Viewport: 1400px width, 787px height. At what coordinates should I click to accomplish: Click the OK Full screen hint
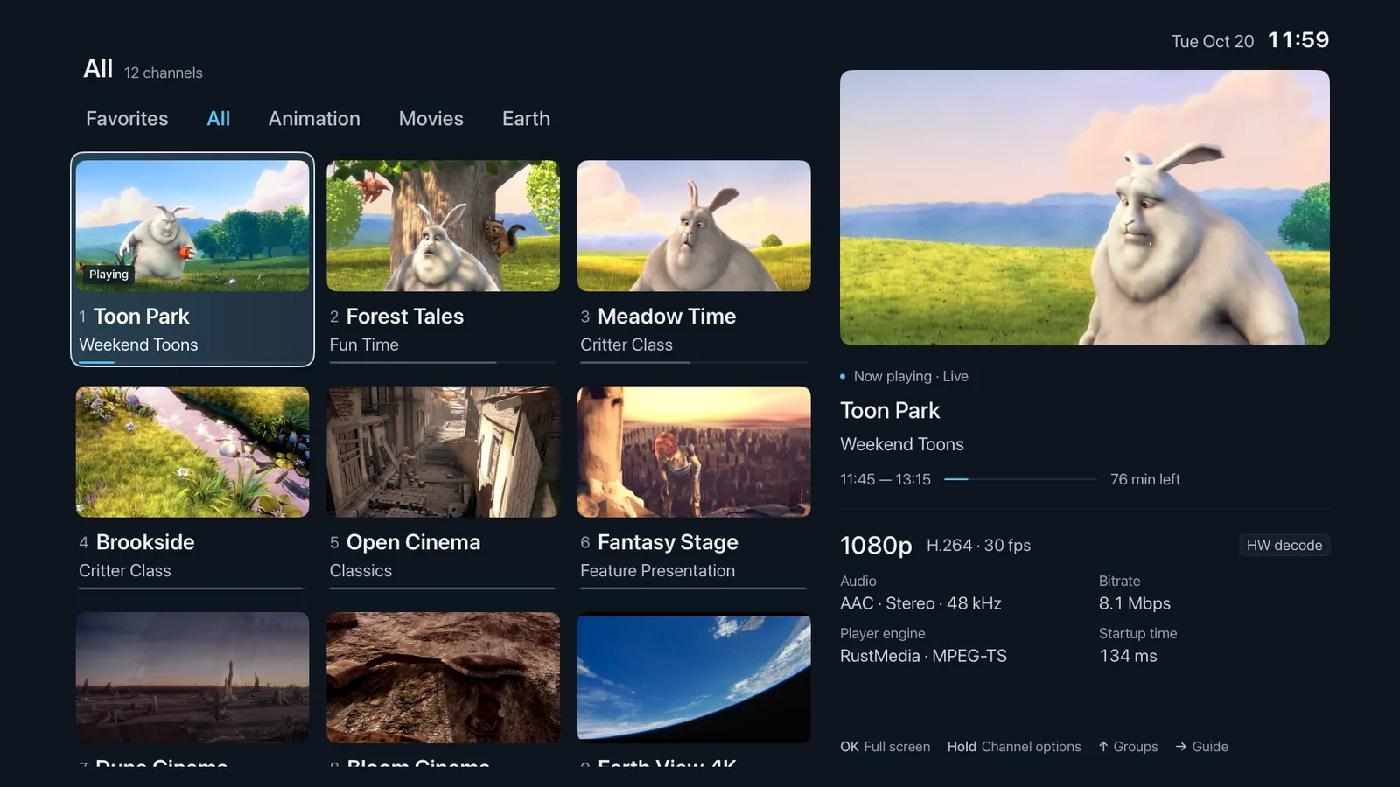885,747
